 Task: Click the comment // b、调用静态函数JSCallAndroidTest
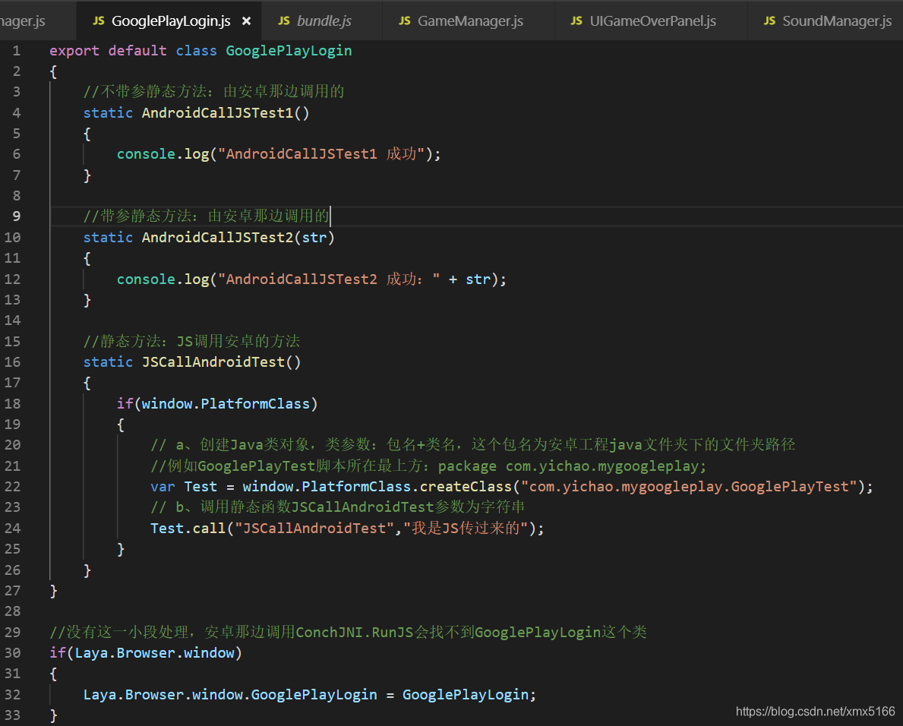pos(337,507)
